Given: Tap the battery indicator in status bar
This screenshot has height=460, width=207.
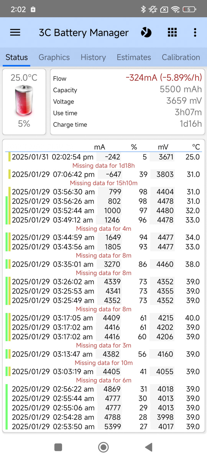Looking at the screenshot, I should [189, 9].
